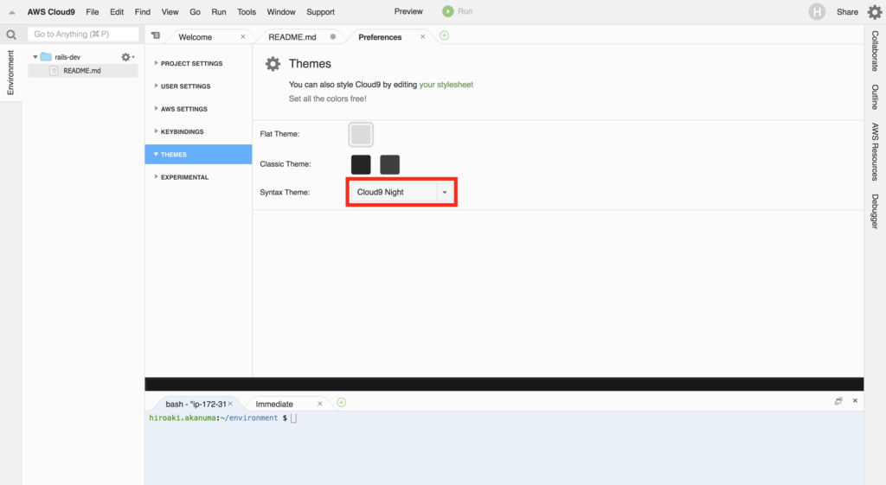Screen dimensions: 886x485
Task: Open the View menu
Action: [x=170, y=12]
